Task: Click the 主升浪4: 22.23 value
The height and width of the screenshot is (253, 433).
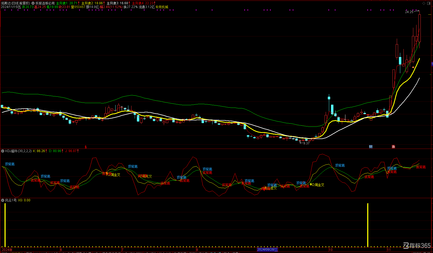Action: (143, 3)
